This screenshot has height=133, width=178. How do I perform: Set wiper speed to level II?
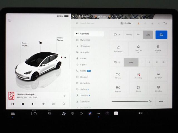tap(149, 62)
